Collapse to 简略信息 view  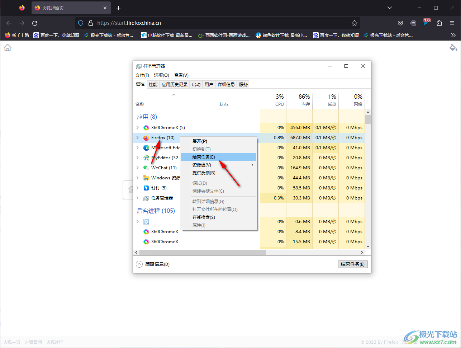click(x=153, y=264)
